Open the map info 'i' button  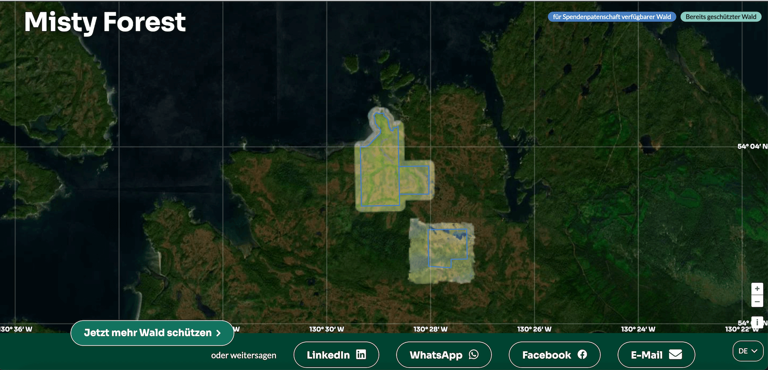click(757, 322)
